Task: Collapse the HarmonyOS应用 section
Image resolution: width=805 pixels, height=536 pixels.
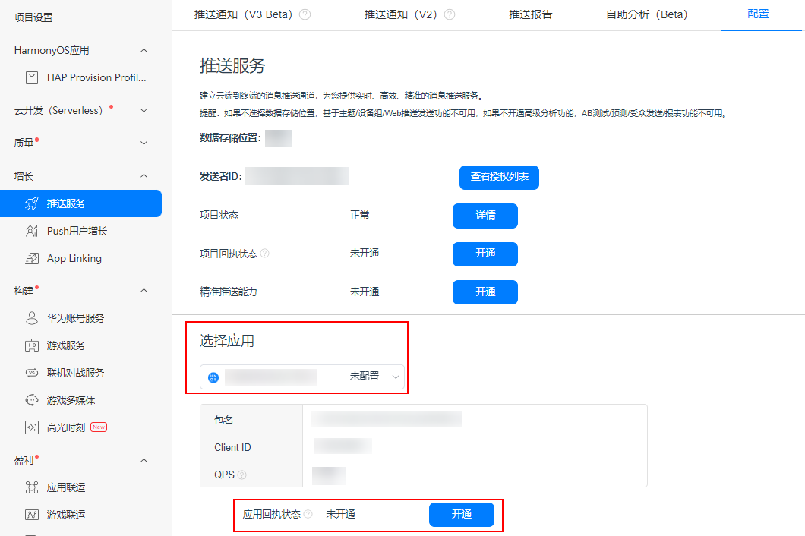Action: pyautogui.click(x=144, y=50)
